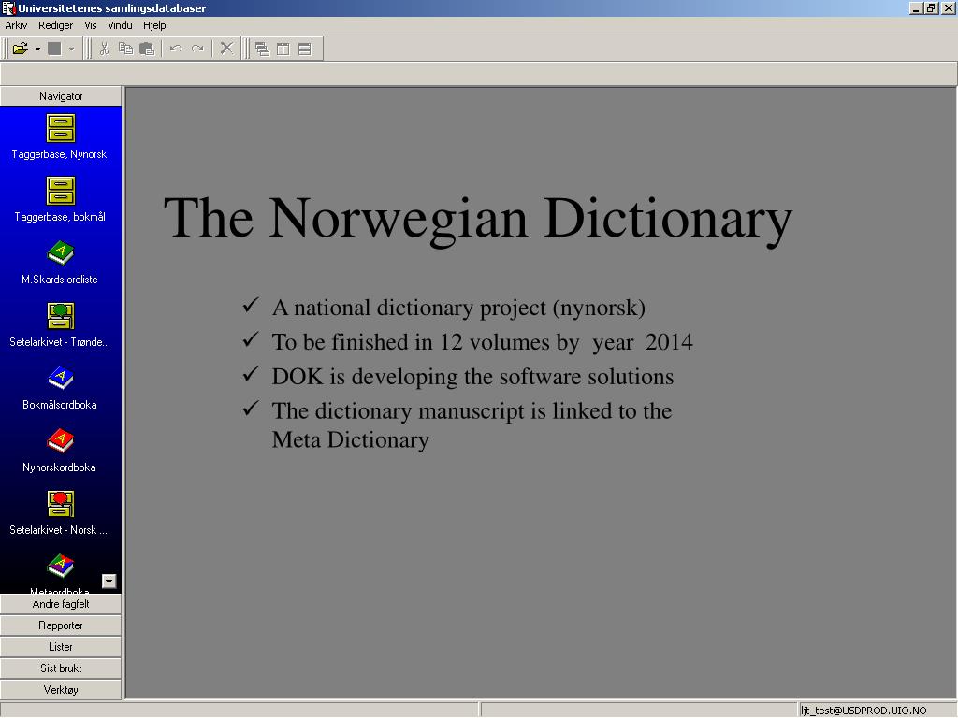Viewport: 958px width, 718px height.
Task: Open Bokmålsordboka blue book icon
Action: [x=61, y=378]
